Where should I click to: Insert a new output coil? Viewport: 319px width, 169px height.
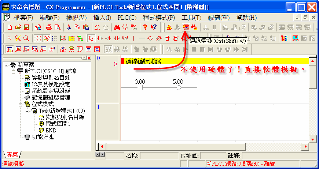(x=150, y=38)
